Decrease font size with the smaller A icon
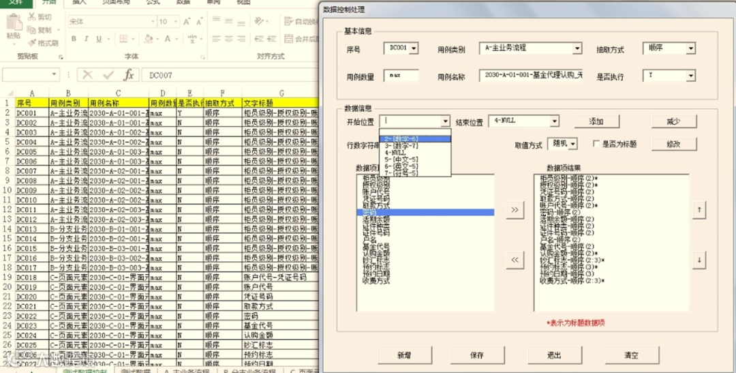The height and width of the screenshot is (373, 736). [x=199, y=22]
